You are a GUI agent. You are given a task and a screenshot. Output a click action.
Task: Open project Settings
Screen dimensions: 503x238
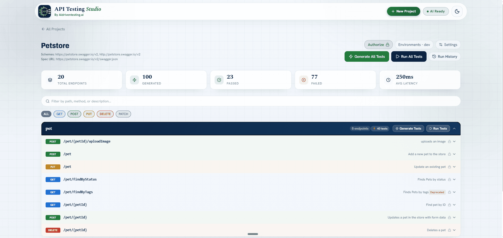(x=448, y=45)
